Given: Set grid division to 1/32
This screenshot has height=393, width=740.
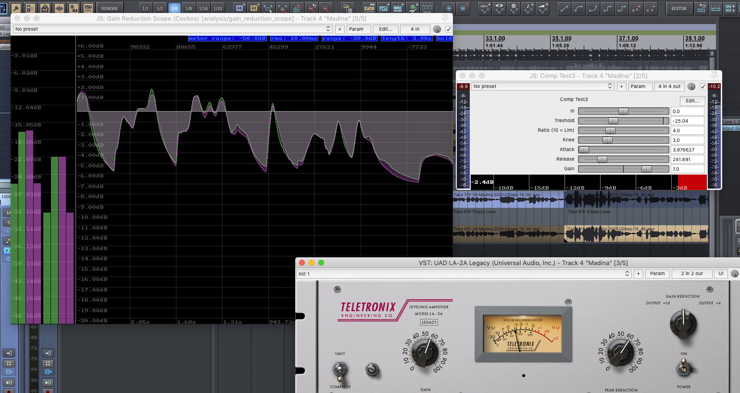Looking at the screenshot, I should [x=218, y=8].
